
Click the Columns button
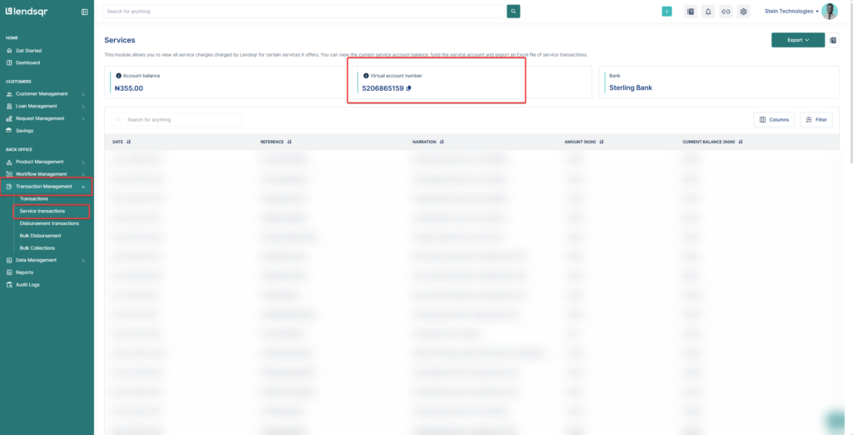[774, 120]
